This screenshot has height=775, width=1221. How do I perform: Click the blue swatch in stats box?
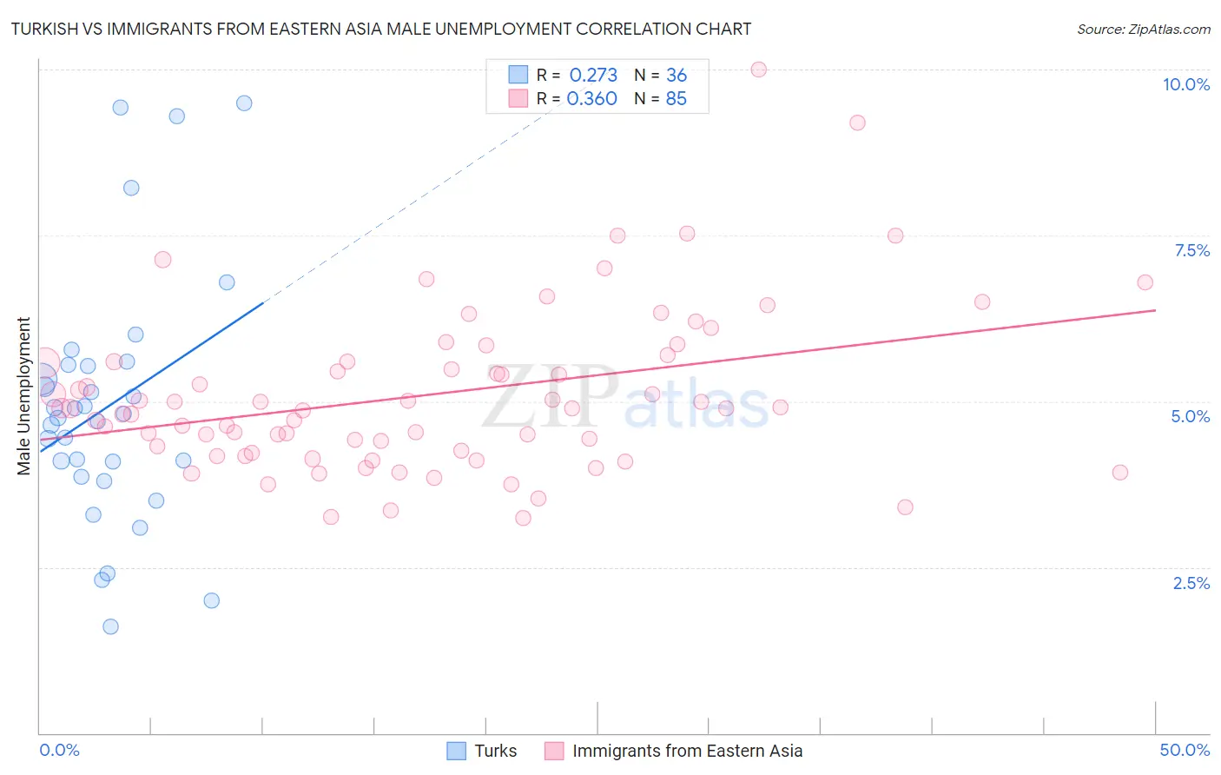coord(518,75)
